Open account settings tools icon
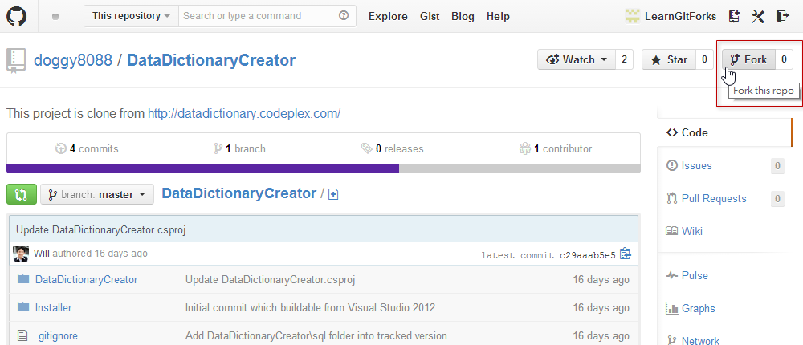This screenshot has width=803, height=345. tap(758, 16)
